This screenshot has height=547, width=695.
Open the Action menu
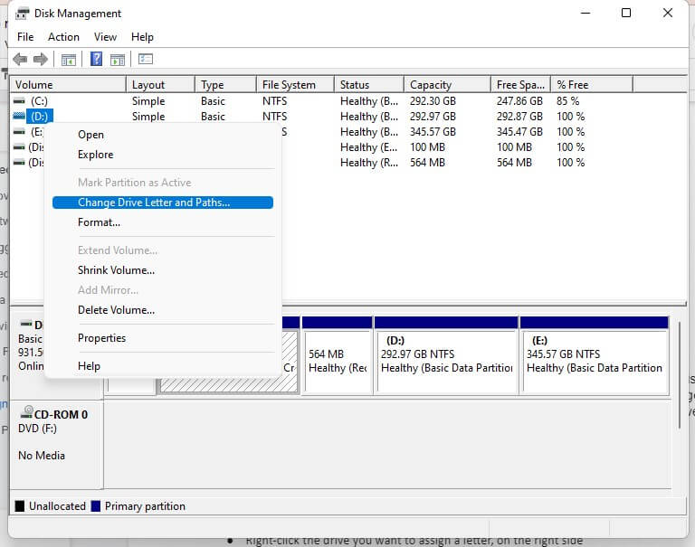(64, 37)
